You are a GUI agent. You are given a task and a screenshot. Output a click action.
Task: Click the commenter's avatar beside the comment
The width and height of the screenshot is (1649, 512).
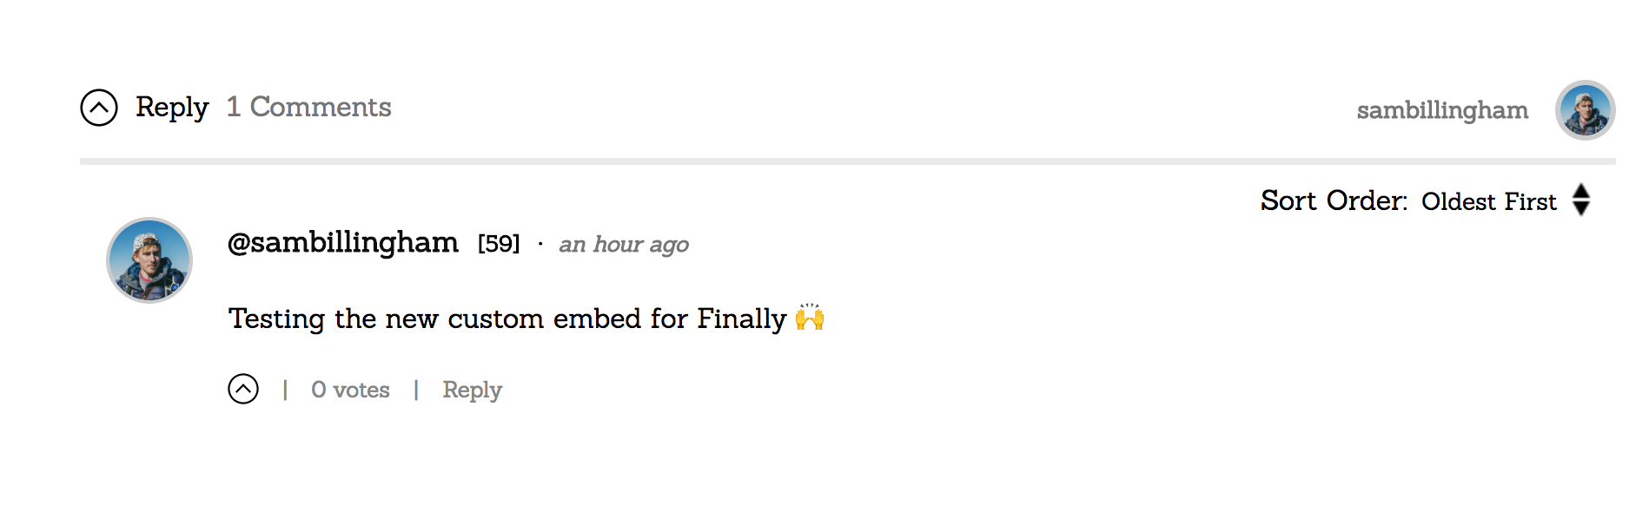point(149,260)
